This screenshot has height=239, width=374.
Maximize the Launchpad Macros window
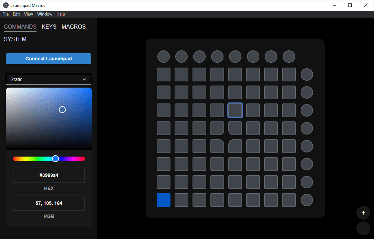350,5
